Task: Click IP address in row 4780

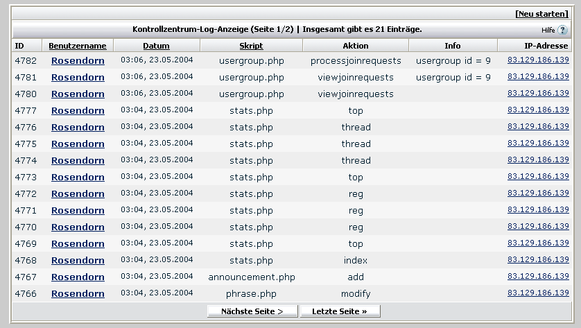Action: 538,94
